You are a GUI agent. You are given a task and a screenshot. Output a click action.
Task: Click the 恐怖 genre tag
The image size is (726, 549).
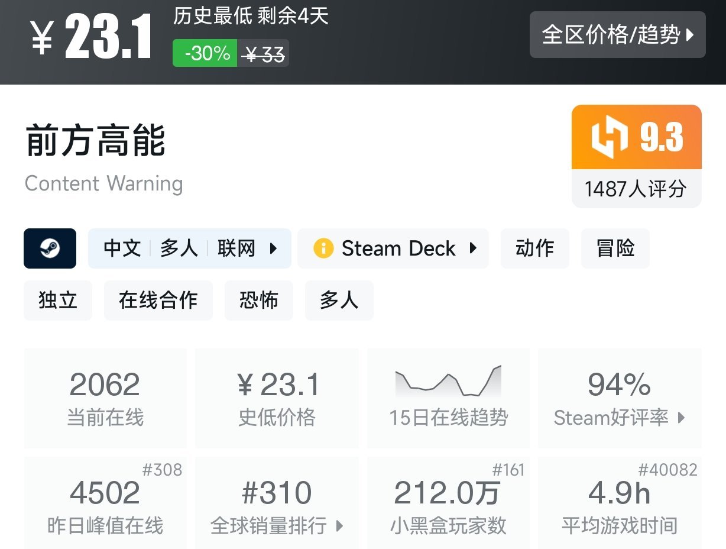coord(258,301)
